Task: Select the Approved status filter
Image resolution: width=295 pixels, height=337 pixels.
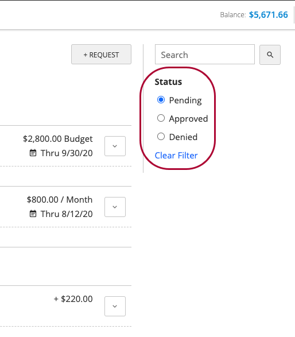Action: tap(161, 118)
